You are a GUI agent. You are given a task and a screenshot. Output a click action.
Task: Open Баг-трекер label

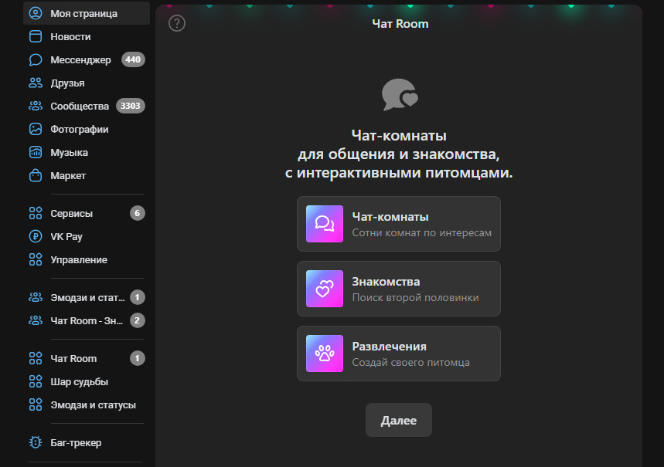click(x=76, y=443)
